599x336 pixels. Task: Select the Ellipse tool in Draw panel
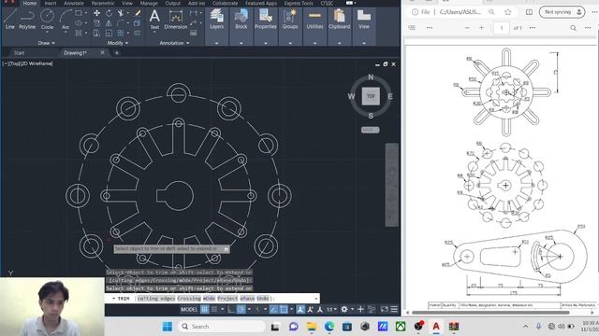[79, 23]
